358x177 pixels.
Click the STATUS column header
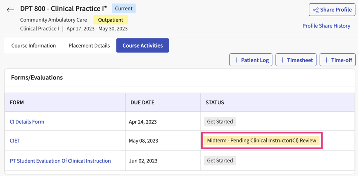[x=215, y=102]
